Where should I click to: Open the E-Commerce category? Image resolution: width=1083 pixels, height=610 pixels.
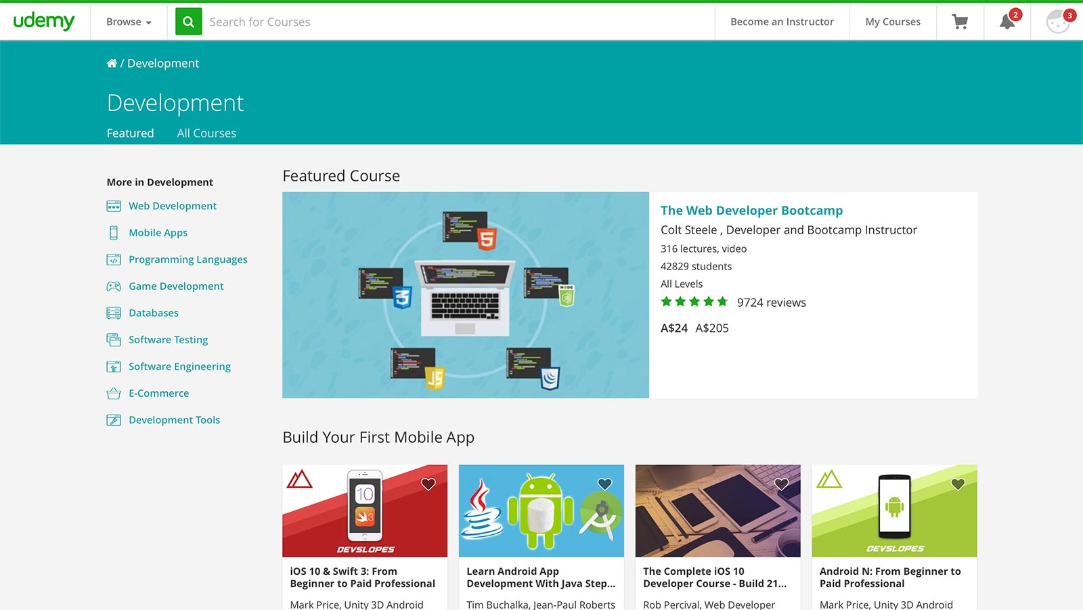(159, 393)
